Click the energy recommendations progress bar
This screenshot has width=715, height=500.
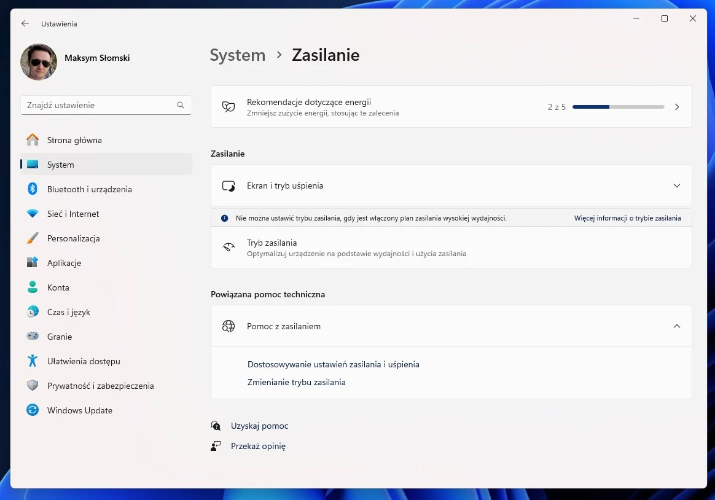pyautogui.click(x=618, y=106)
